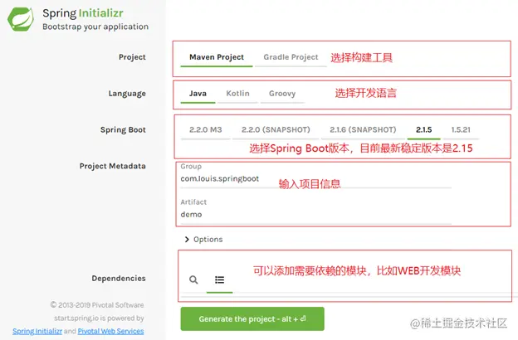Expand the Options section

203,240
